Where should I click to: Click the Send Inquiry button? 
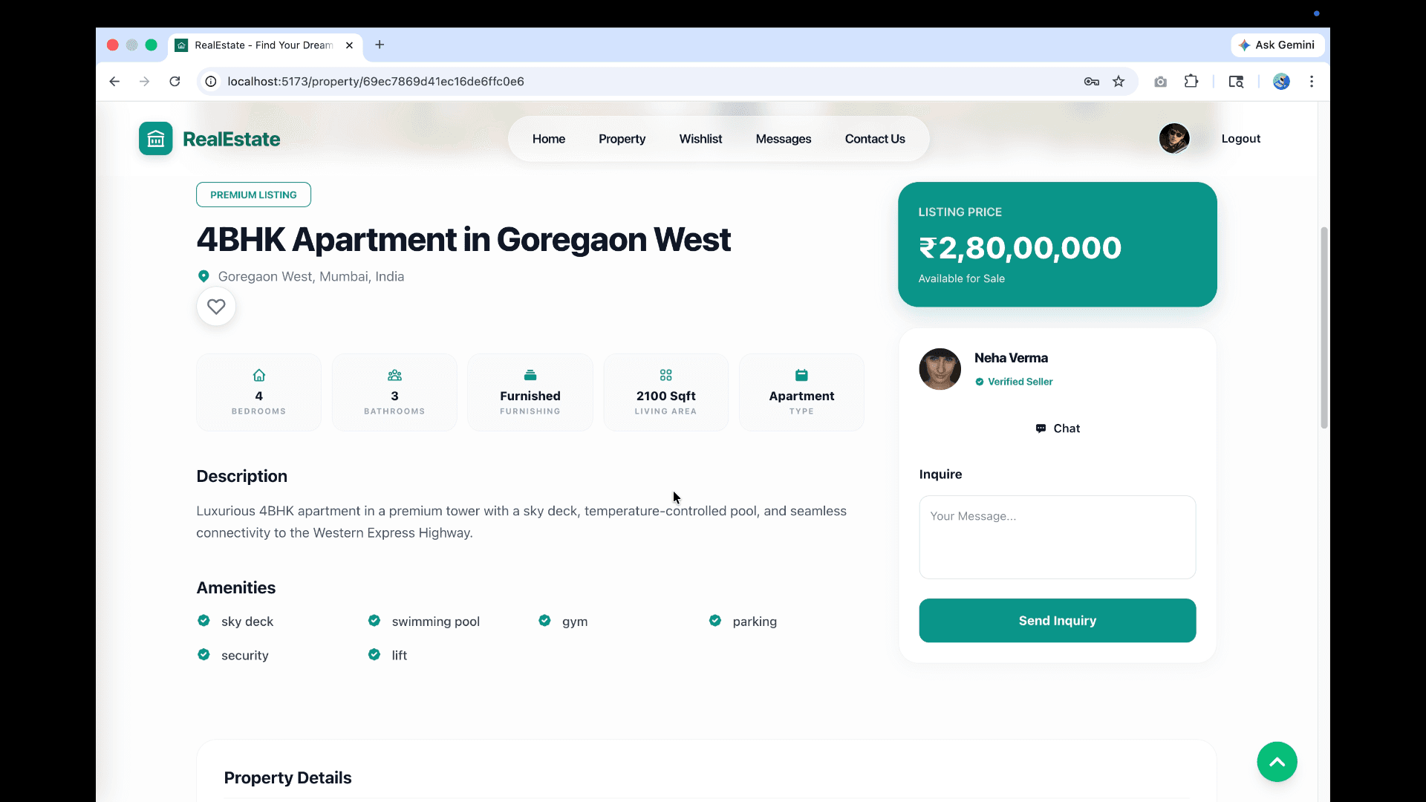(1058, 621)
